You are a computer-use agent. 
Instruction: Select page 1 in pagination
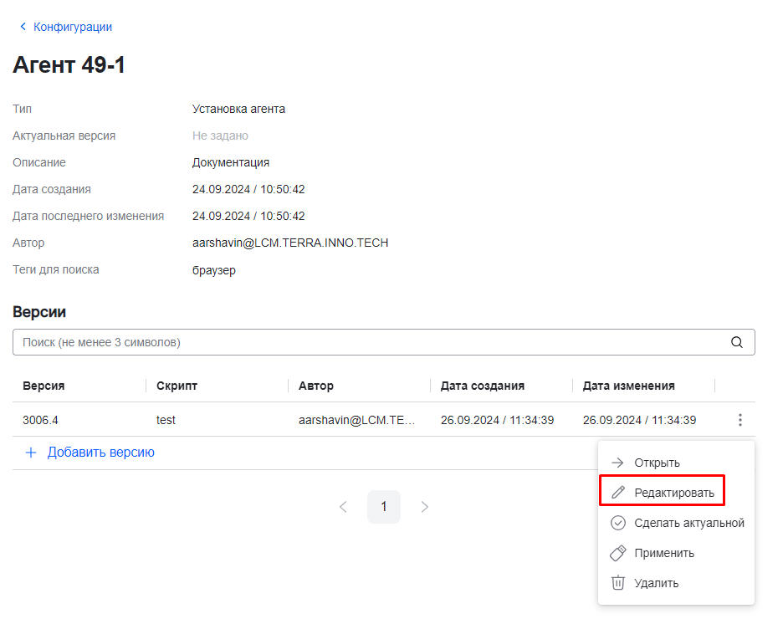click(x=384, y=507)
